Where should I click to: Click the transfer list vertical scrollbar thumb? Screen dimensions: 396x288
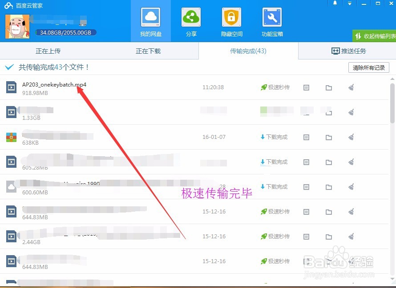tap(392, 103)
